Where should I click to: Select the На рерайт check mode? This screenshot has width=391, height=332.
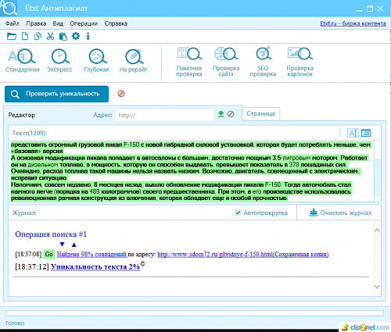133,61
